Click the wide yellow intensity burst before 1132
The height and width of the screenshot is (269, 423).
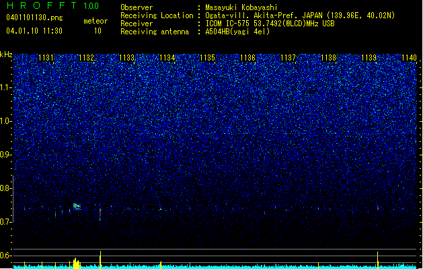(x=77, y=264)
